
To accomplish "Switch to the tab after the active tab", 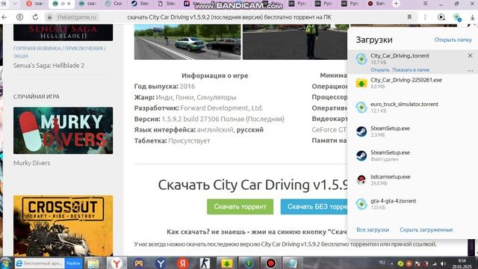I will [x=88, y=4].
